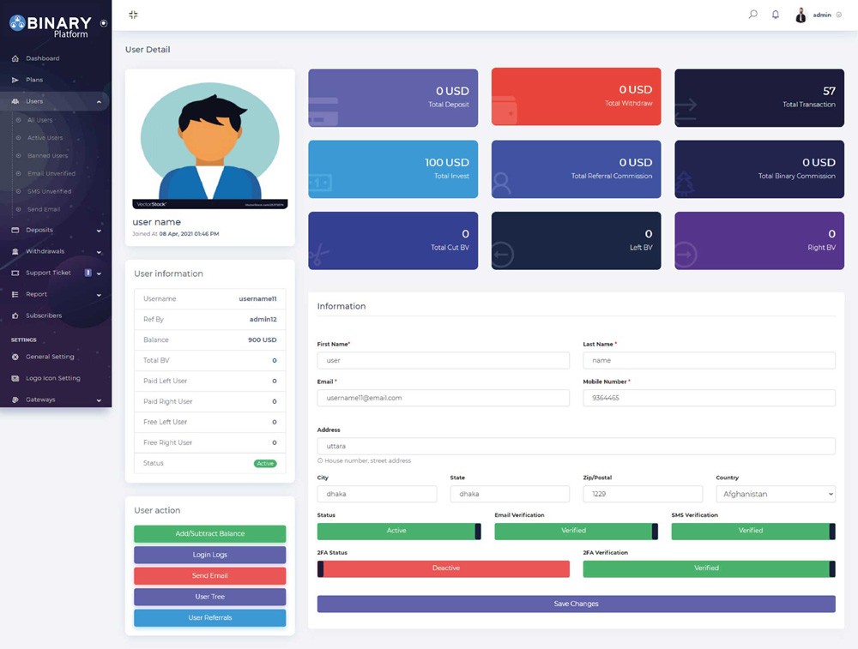Toggle the account Status Active switch
858x649 pixels.
399,531
